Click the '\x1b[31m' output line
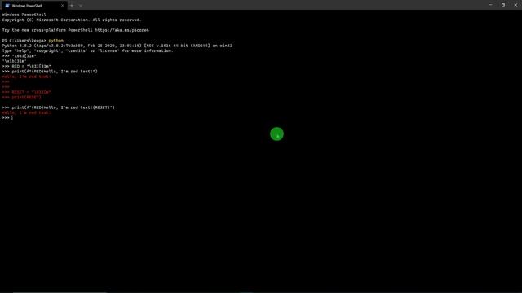 point(15,61)
